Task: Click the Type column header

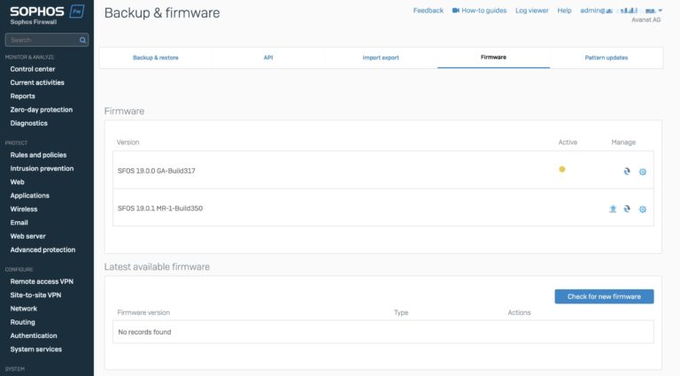Action: coord(401,312)
